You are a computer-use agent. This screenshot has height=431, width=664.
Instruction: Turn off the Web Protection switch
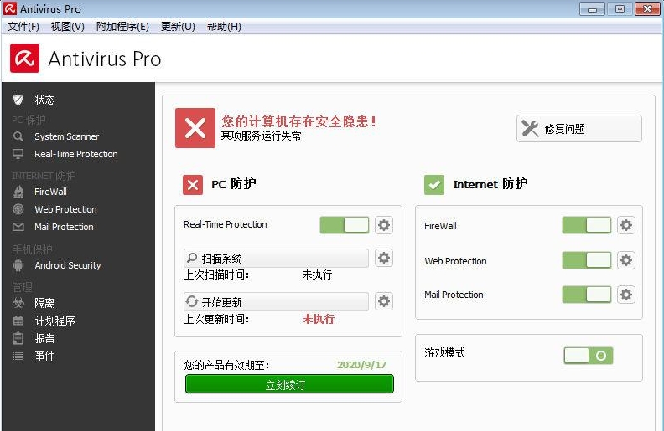coord(586,260)
